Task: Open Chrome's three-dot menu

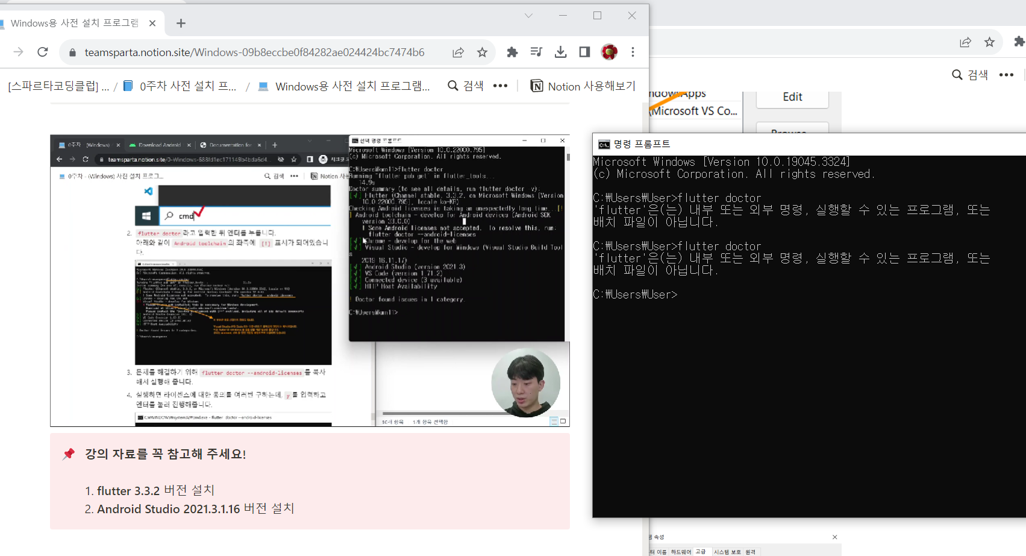Action: point(633,52)
